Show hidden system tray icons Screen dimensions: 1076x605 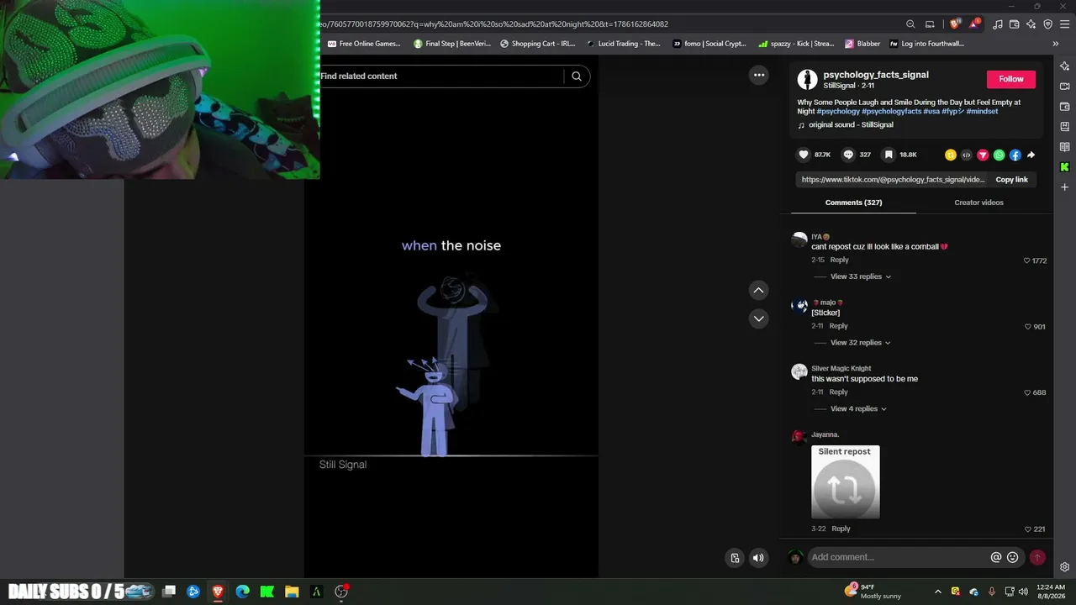[x=938, y=592]
